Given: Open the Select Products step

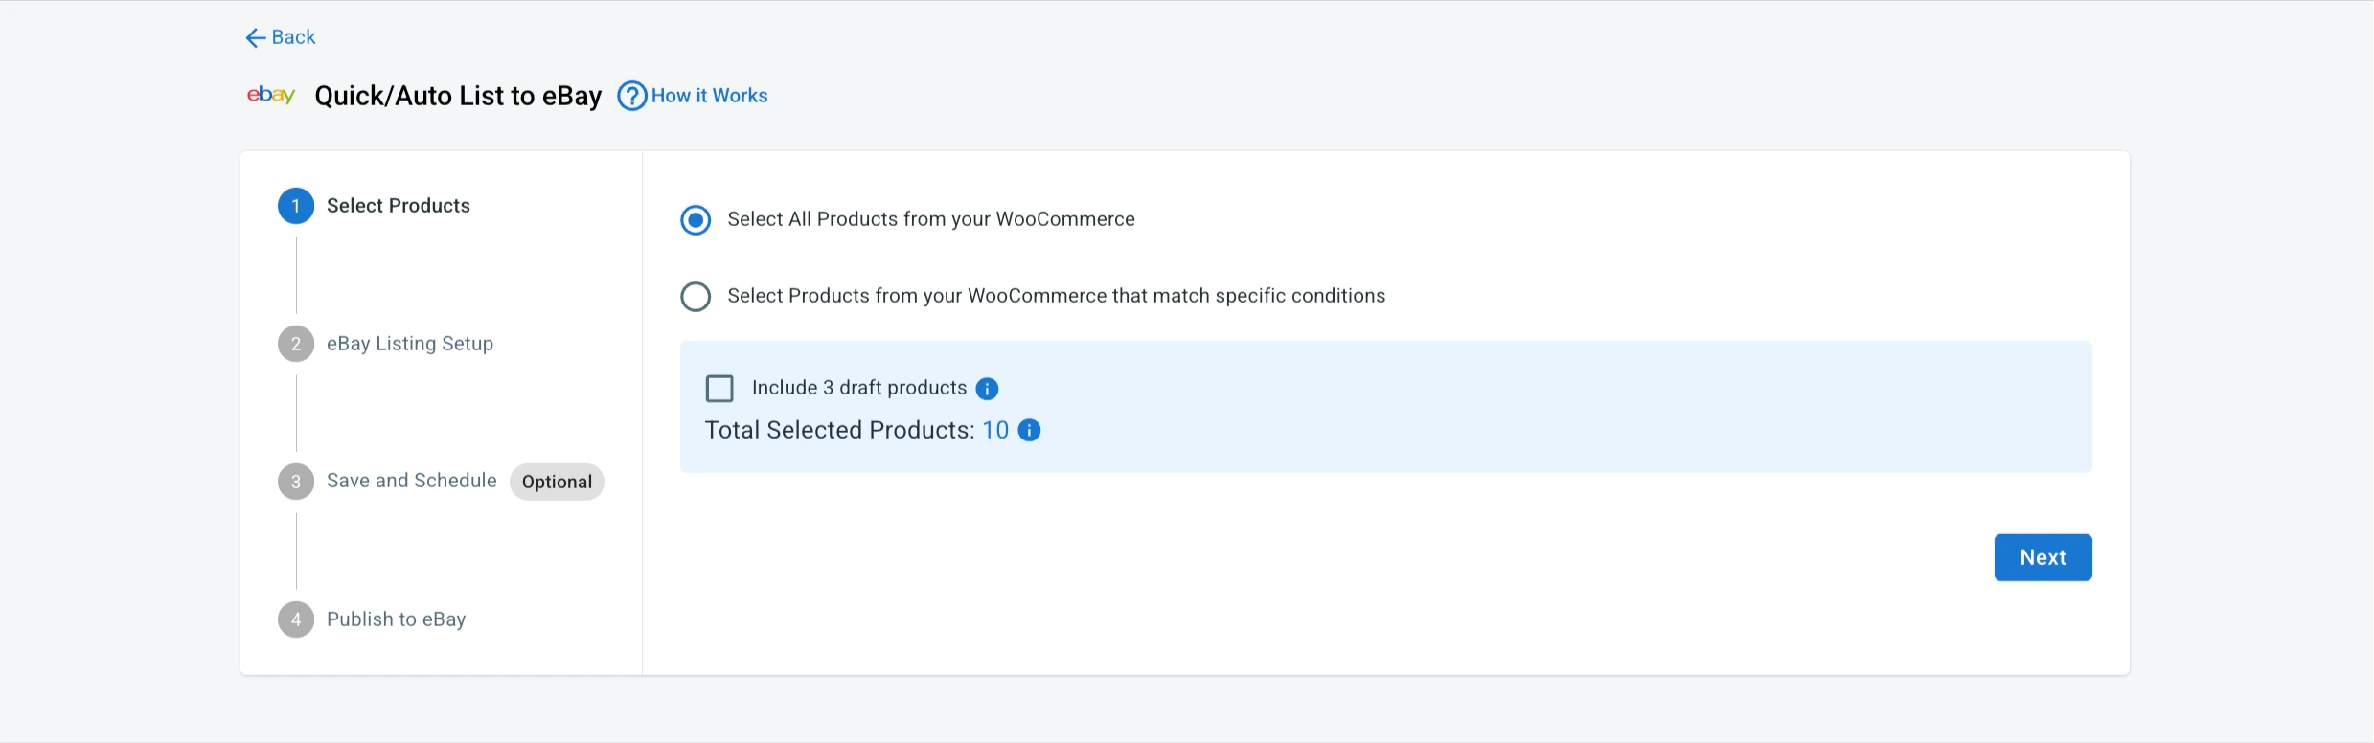Looking at the screenshot, I should pyautogui.click(x=398, y=206).
